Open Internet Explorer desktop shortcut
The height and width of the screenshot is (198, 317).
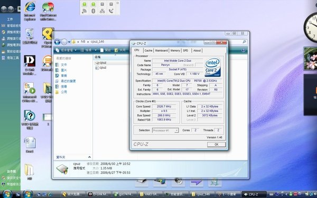(x=30, y=11)
